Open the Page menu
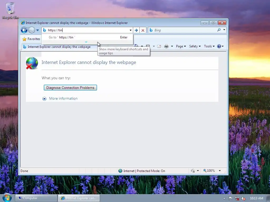The image size is (270, 202). tap(181, 46)
